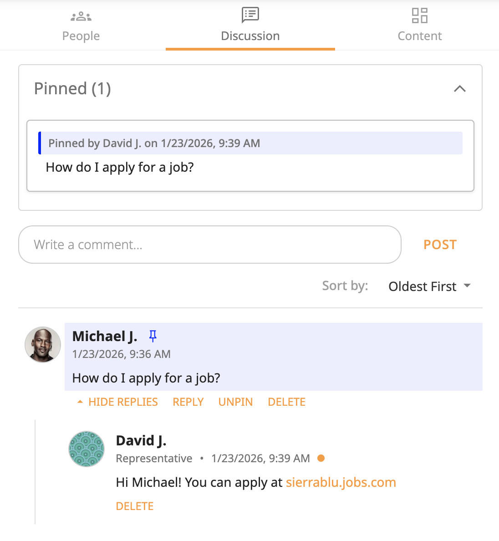
Task: Open the Oldest First sort dropdown
Action: (429, 286)
